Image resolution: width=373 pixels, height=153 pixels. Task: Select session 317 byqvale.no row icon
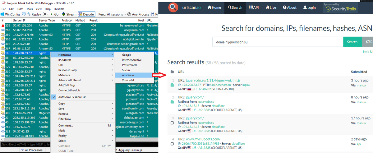coord(3,136)
